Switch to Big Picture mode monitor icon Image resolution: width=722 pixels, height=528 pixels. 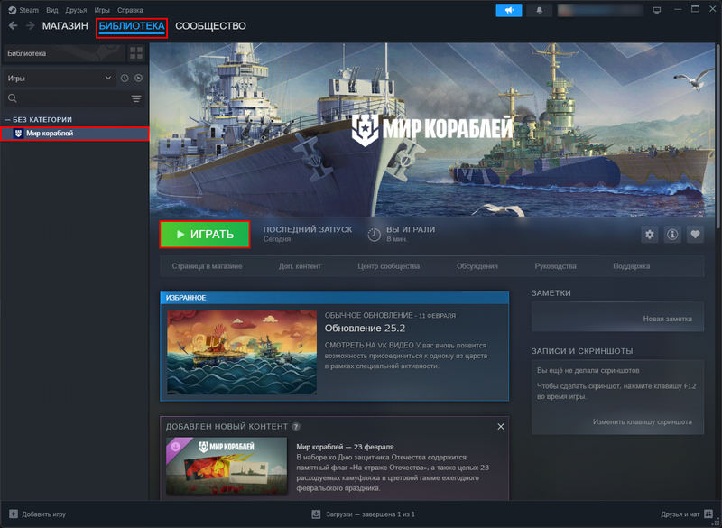tap(657, 10)
